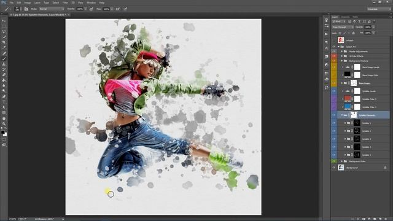Click the brush Opacity value field

click(x=80, y=9)
